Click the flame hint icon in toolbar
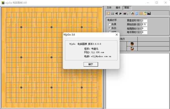170x109 pixels. [x=133, y=13]
